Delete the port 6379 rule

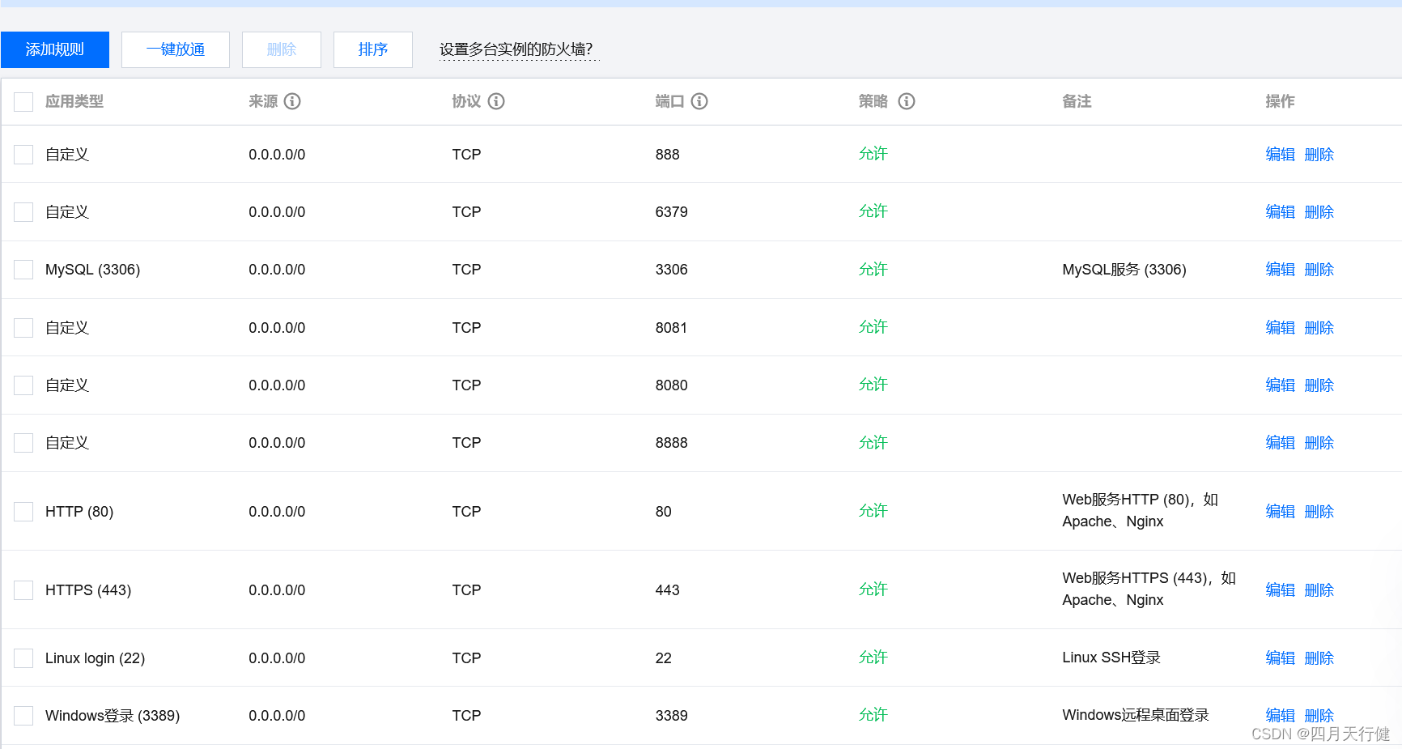coord(1319,212)
